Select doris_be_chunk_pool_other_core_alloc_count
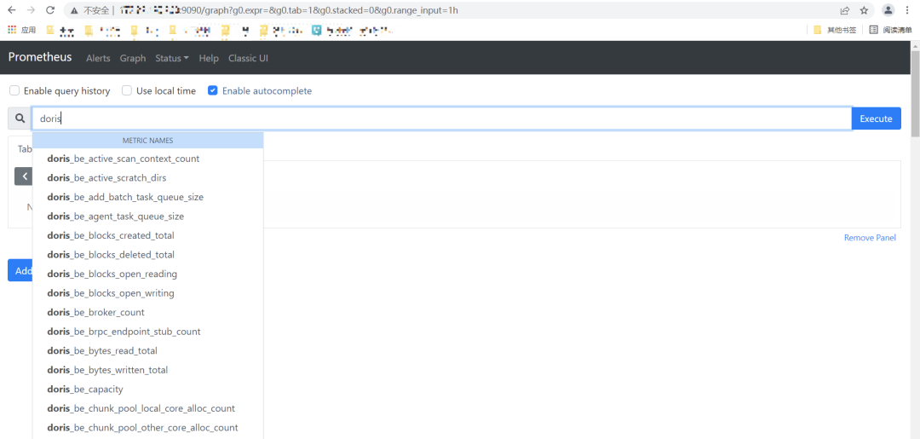 [148, 428]
